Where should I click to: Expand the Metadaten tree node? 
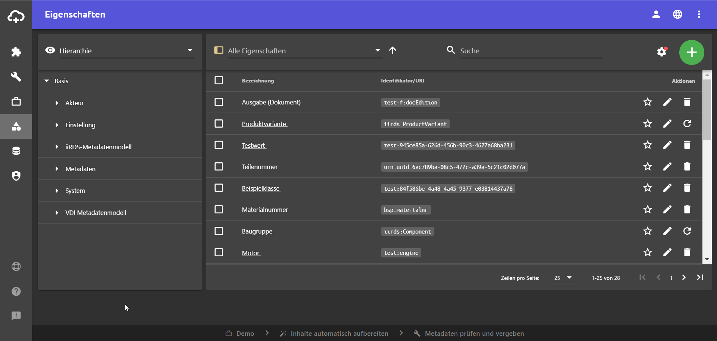point(57,169)
